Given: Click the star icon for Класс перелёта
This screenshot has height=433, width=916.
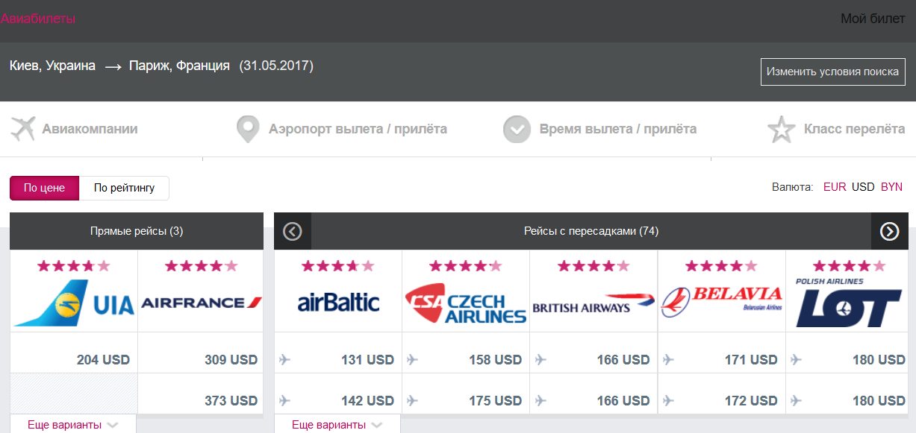Looking at the screenshot, I should click(782, 129).
